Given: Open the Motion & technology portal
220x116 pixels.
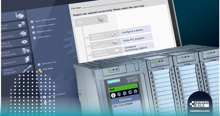Looking at the screenshot, I should point(15,44).
